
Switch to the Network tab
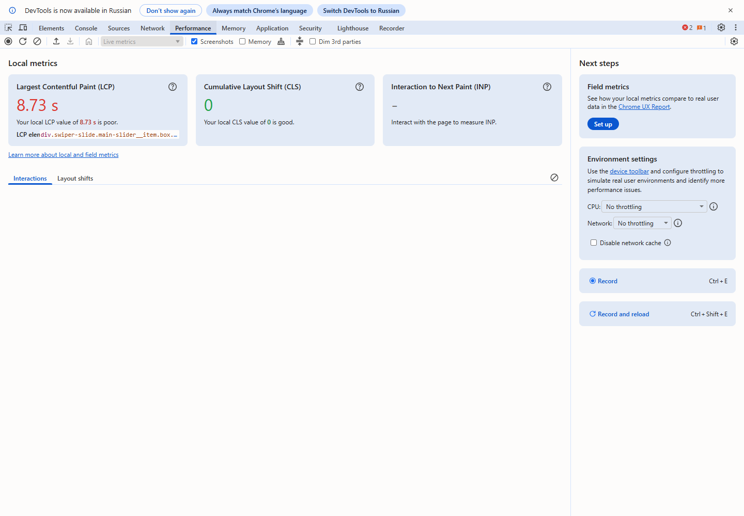[152, 28]
